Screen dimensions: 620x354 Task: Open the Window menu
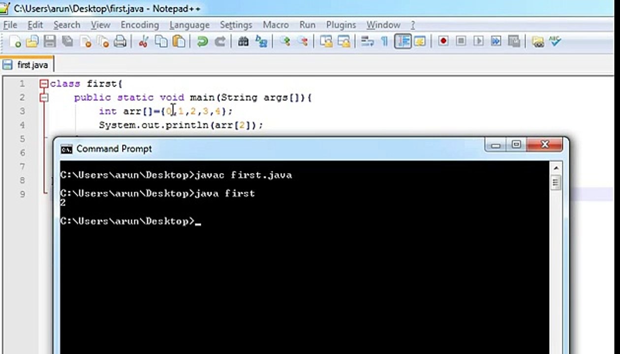383,25
